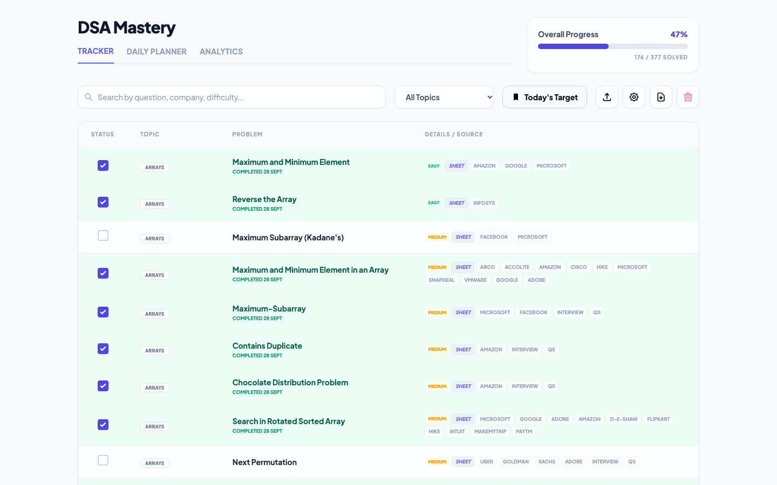Click the search magnifier icon
This screenshot has width=777, height=485.
point(88,97)
